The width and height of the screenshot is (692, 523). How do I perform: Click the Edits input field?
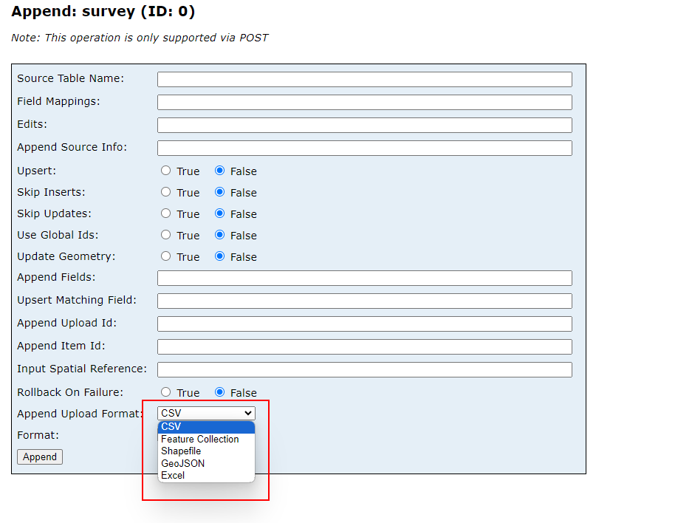click(x=364, y=125)
